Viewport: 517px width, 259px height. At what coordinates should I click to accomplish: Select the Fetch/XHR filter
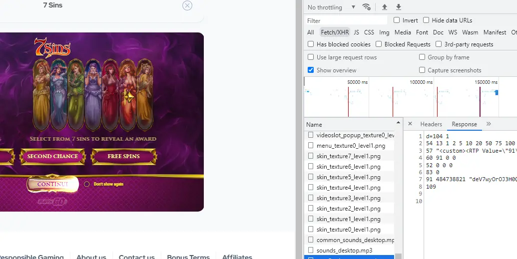(x=335, y=32)
